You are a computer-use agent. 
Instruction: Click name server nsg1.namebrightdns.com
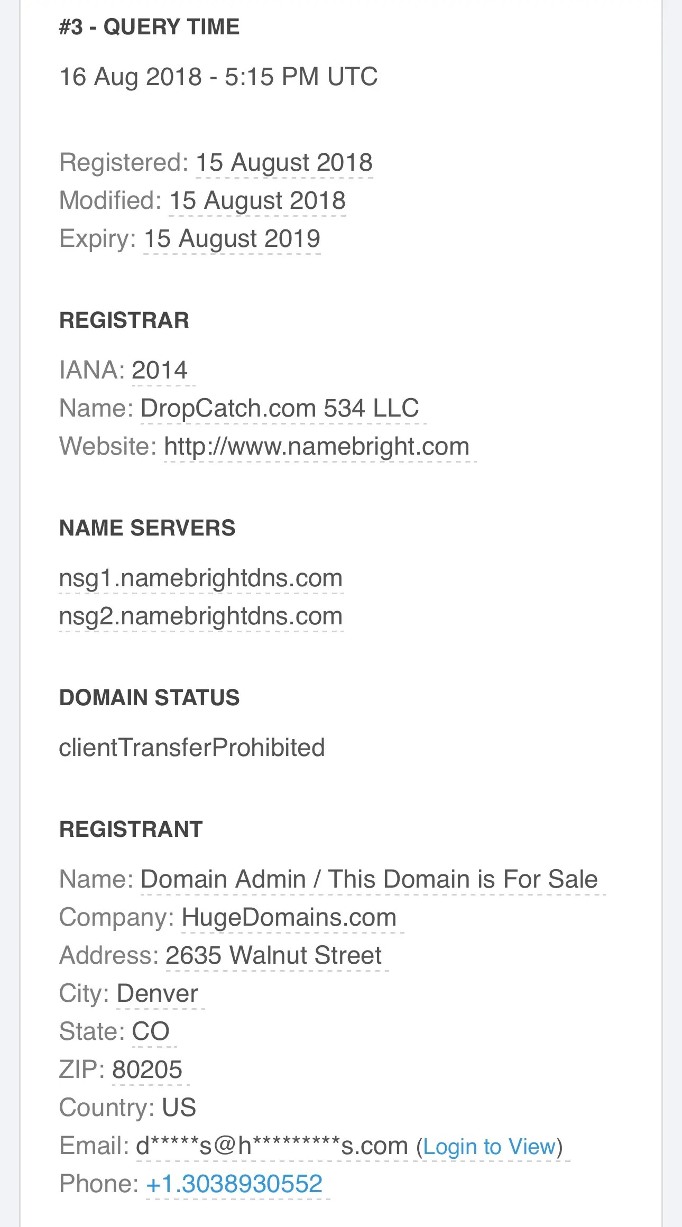coord(201,578)
